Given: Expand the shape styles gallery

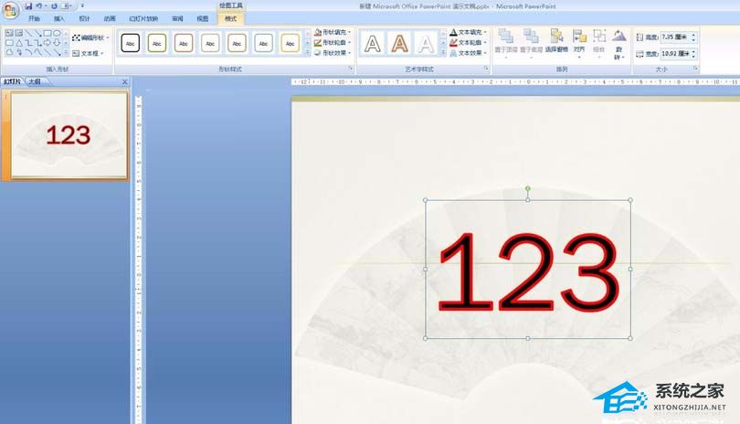Looking at the screenshot, I should pos(308,52).
